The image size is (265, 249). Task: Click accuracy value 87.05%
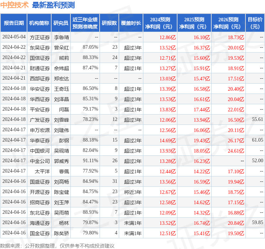[x=90, y=47]
